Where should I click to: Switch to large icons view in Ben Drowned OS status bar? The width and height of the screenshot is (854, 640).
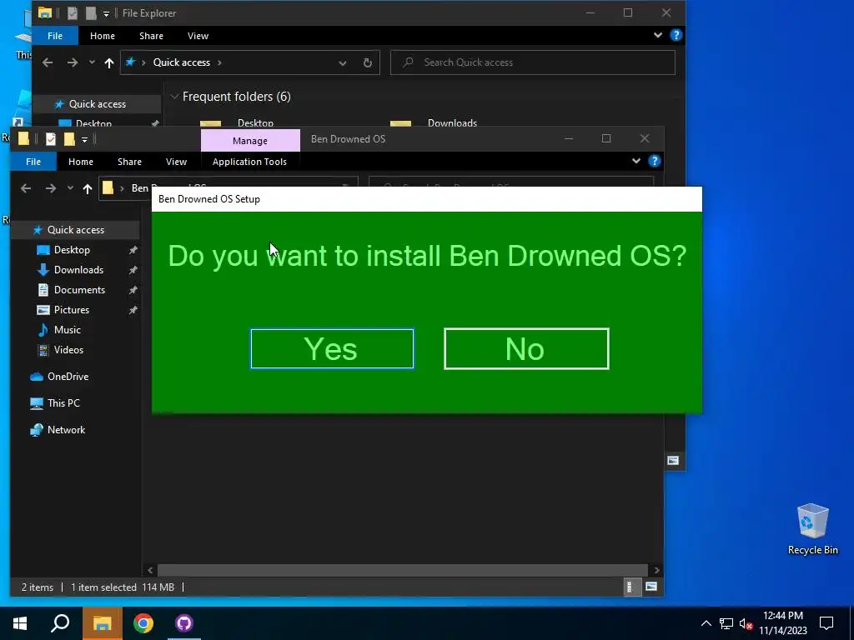coord(651,587)
